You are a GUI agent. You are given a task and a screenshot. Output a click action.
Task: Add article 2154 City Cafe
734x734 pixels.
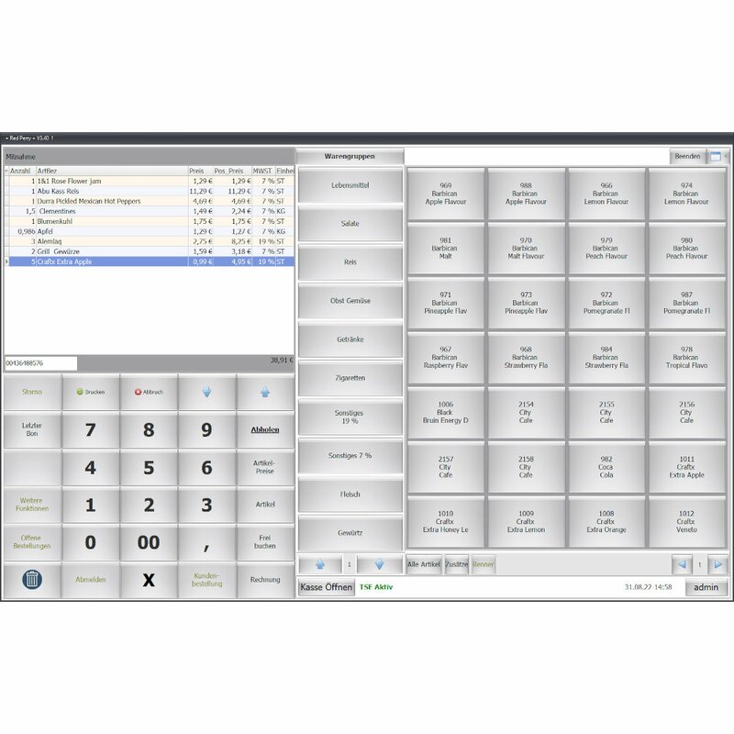[526, 412]
